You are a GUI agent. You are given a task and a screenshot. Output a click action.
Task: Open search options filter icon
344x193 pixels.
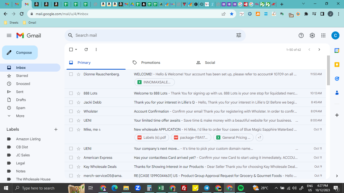239,35
